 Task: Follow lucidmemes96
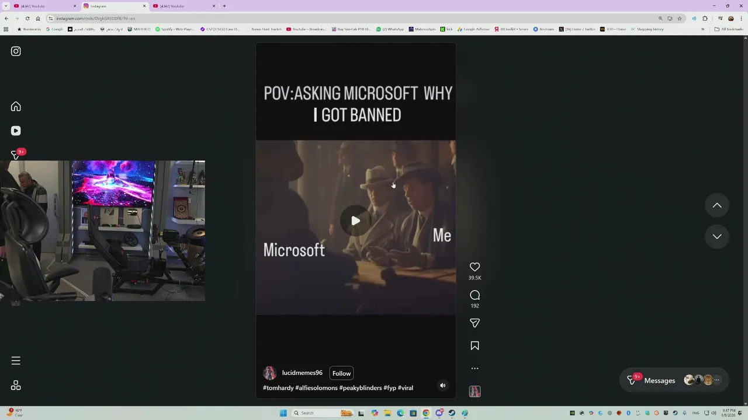(x=341, y=373)
